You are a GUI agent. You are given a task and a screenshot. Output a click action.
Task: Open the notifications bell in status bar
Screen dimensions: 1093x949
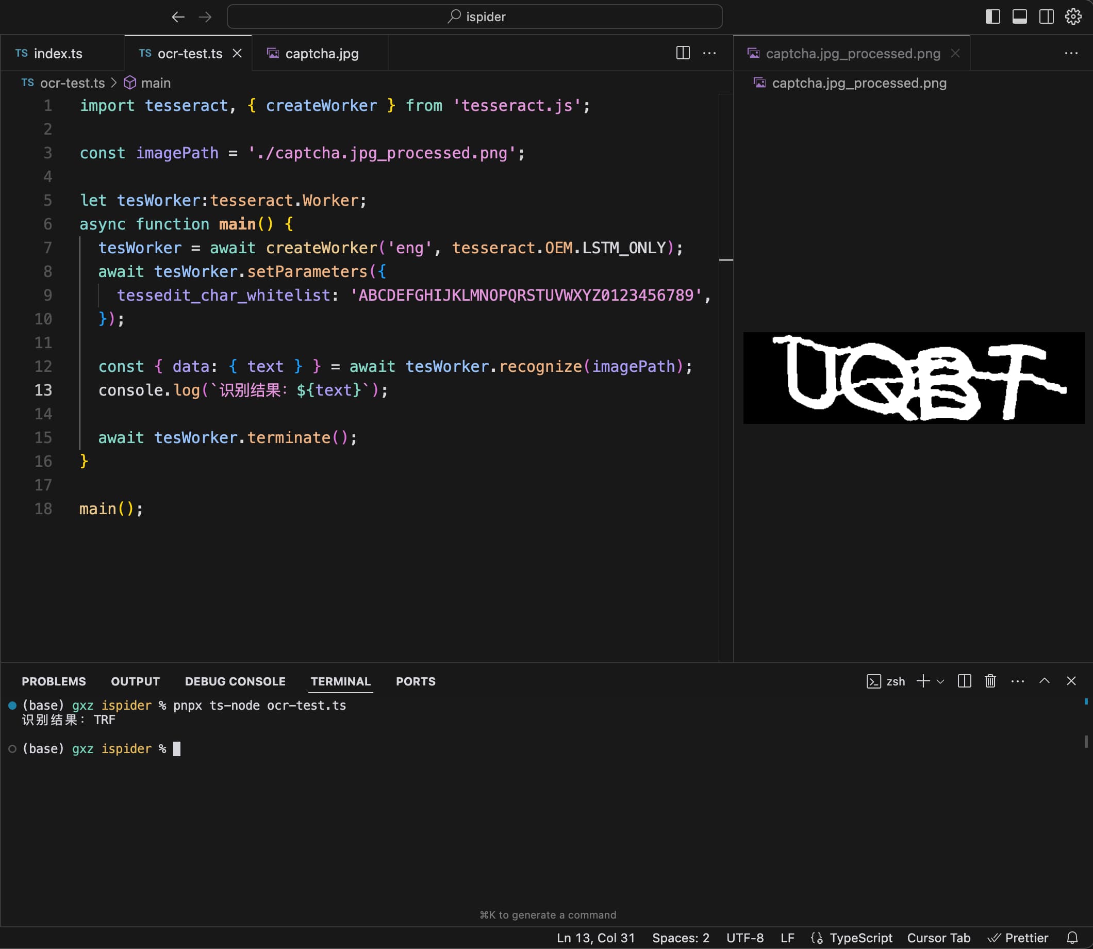point(1072,938)
